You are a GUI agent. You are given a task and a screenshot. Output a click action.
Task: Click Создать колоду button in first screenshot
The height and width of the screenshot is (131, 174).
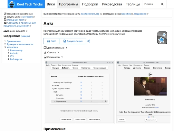pyautogui.click(x=80, y=119)
